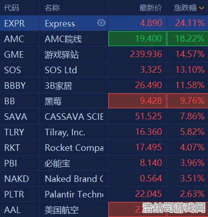This screenshot has height=217, width=208.
Task: Select AAL 美国航空 row
Action: pyautogui.click(x=104, y=209)
